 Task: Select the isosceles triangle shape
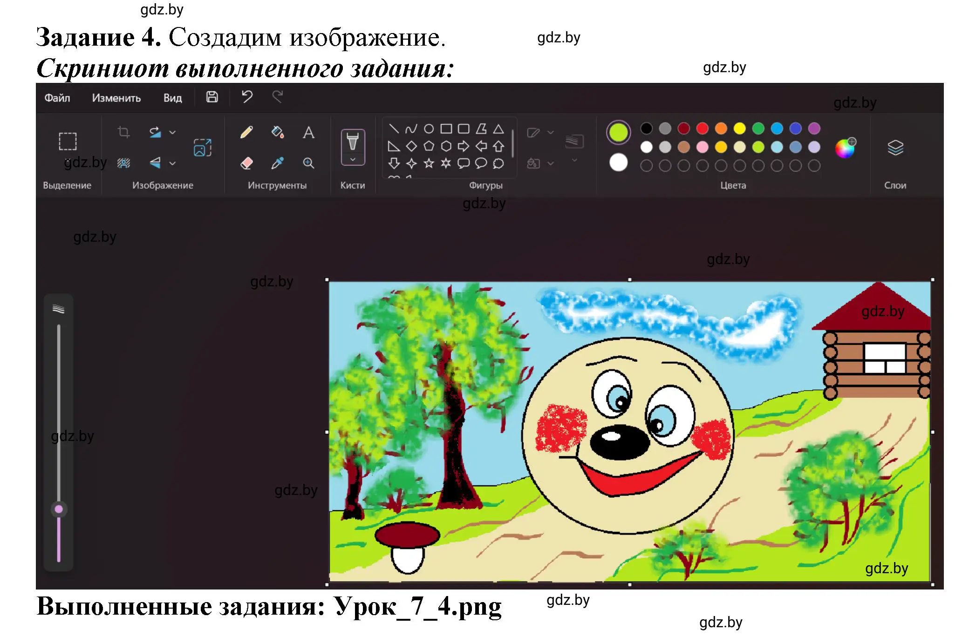pos(498,129)
